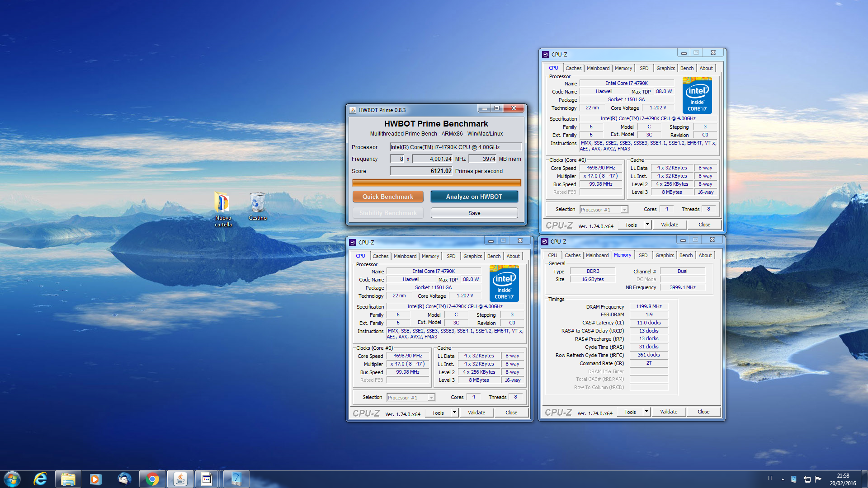Screen dimensions: 868x488
Task: Click the HWBOT Prime title bar icon
Action: pyautogui.click(x=353, y=110)
